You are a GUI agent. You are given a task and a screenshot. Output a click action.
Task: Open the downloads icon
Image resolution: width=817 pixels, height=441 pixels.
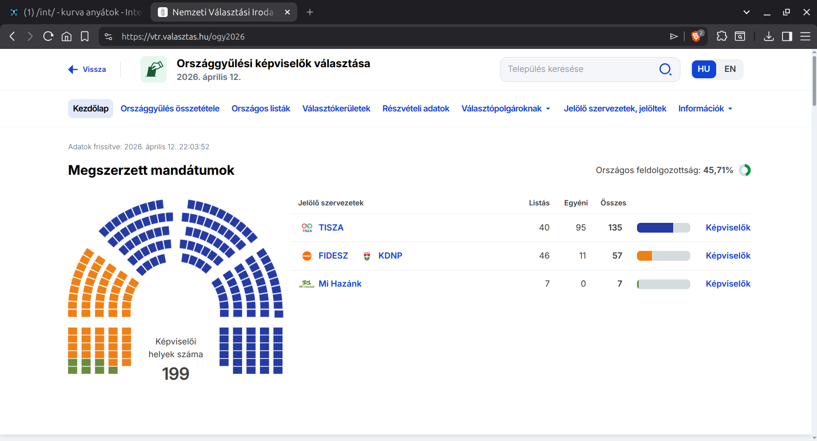coord(768,37)
